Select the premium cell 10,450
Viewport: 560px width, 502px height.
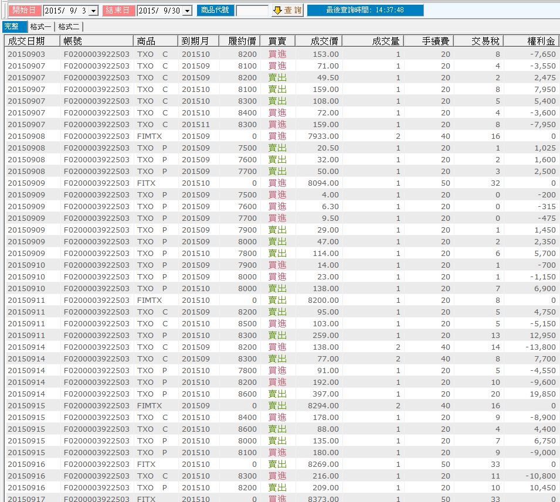543,488
